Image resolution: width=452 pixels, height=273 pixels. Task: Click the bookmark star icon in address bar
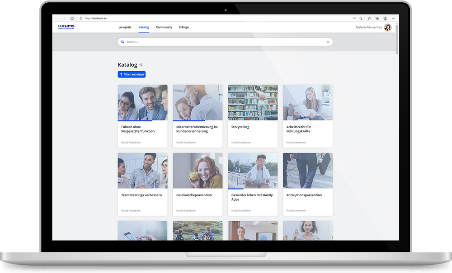click(361, 18)
